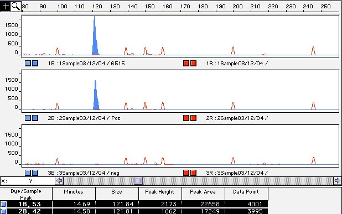Click the right blue dye square beside 2B label
The image size is (342, 214).
[35, 118]
